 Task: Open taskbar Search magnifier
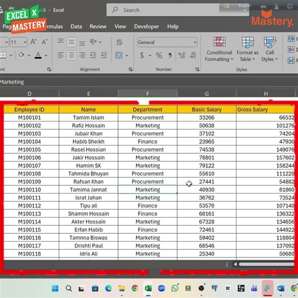click(69, 288)
